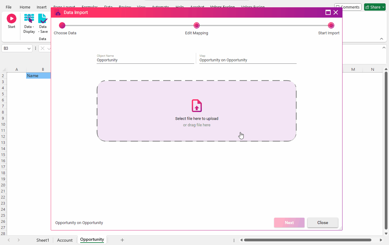Collapse the ribbon with chevron
This screenshot has height=245, width=389.
(x=382, y=39)
